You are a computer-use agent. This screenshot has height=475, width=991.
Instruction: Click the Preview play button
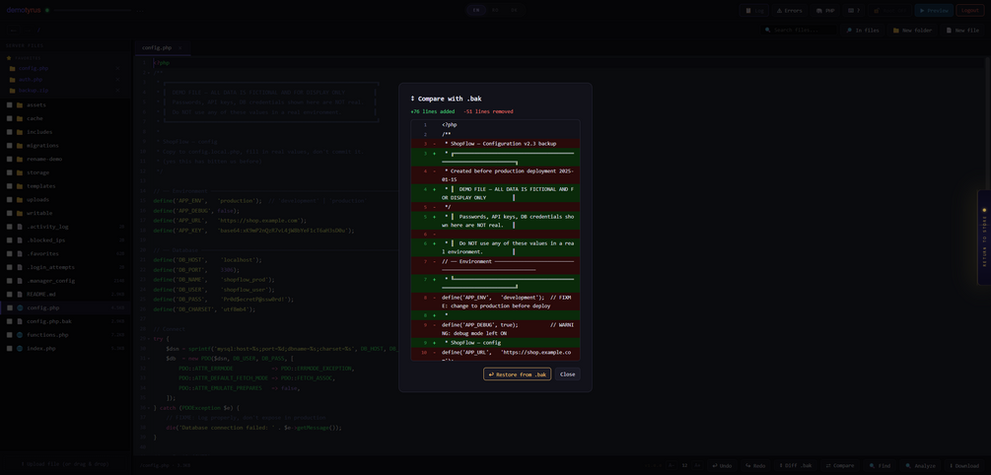[x=934, y=10]
